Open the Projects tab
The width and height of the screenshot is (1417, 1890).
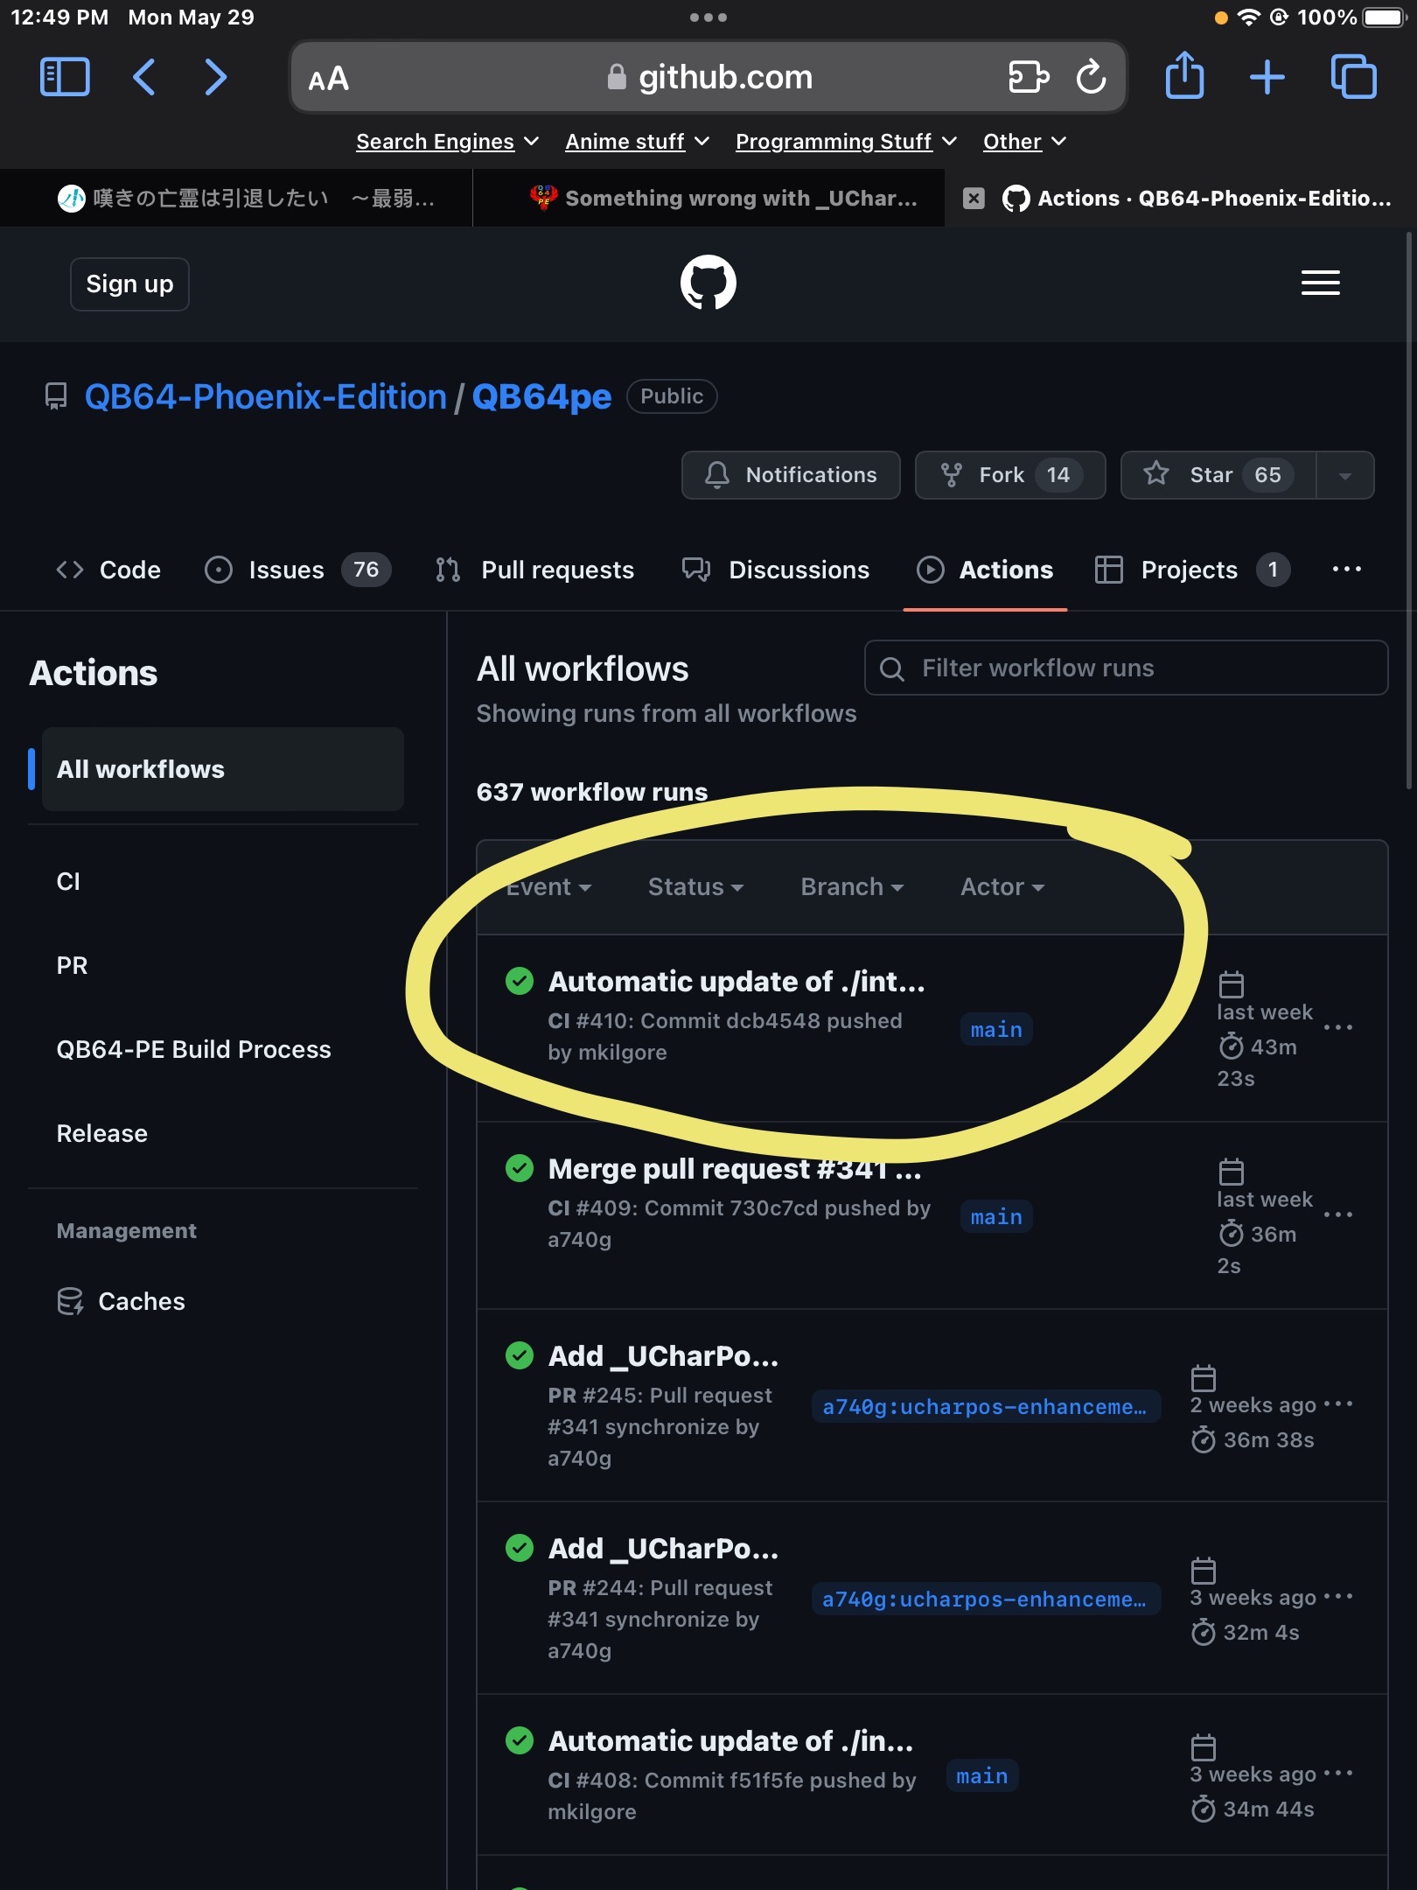click(1192, 570)
